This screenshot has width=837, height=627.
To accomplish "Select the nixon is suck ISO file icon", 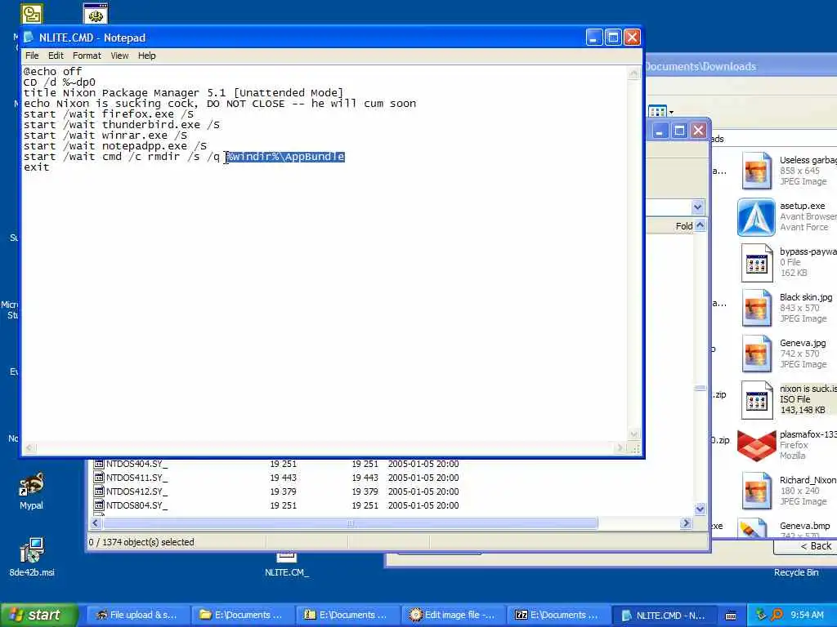I will (x=756, y=400).
